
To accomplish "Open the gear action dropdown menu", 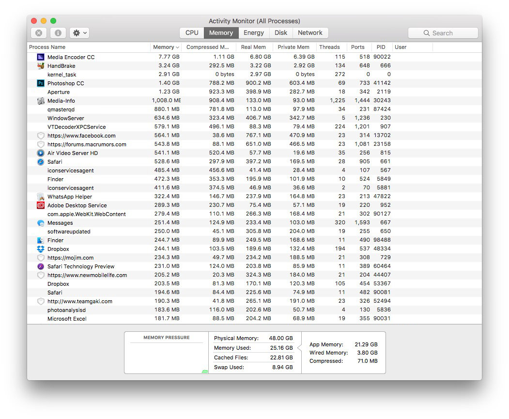I will point(79,33).
